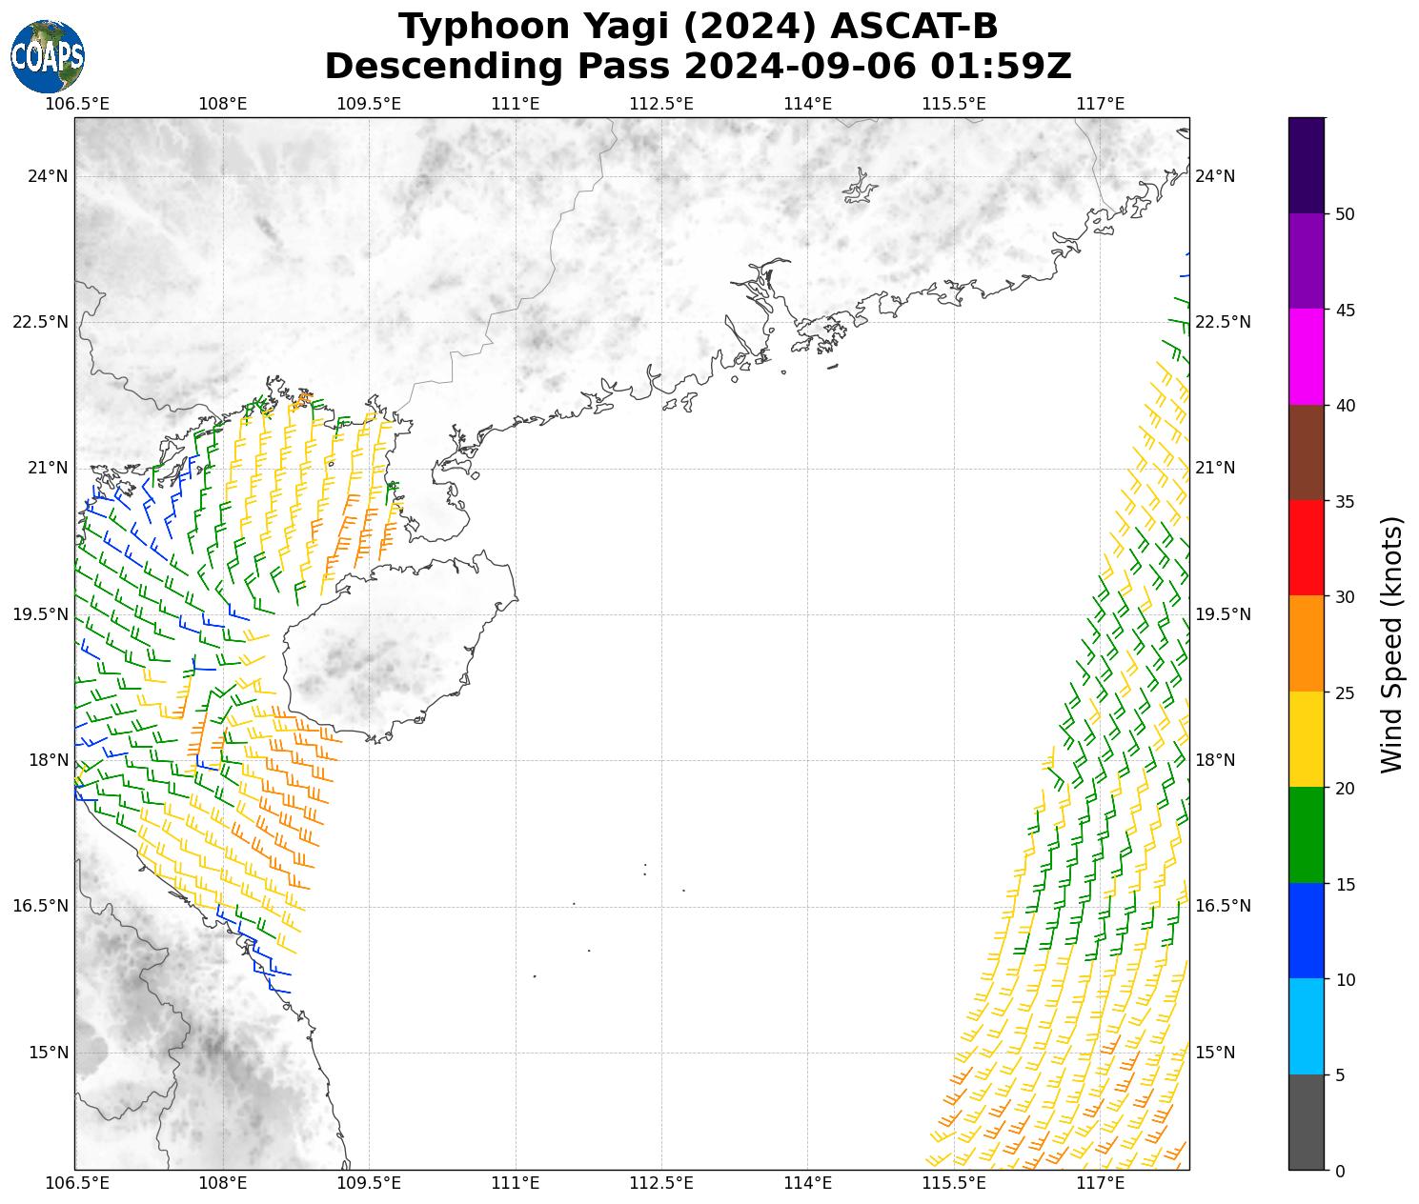Click the dark purple band above 50 knots

[x=1306, y=165]
